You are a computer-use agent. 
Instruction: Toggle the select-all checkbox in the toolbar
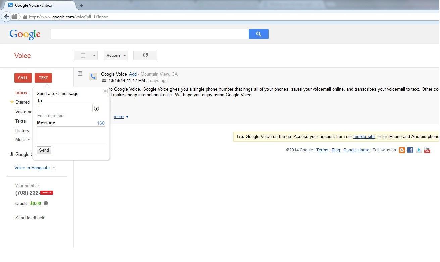point(83,55)
